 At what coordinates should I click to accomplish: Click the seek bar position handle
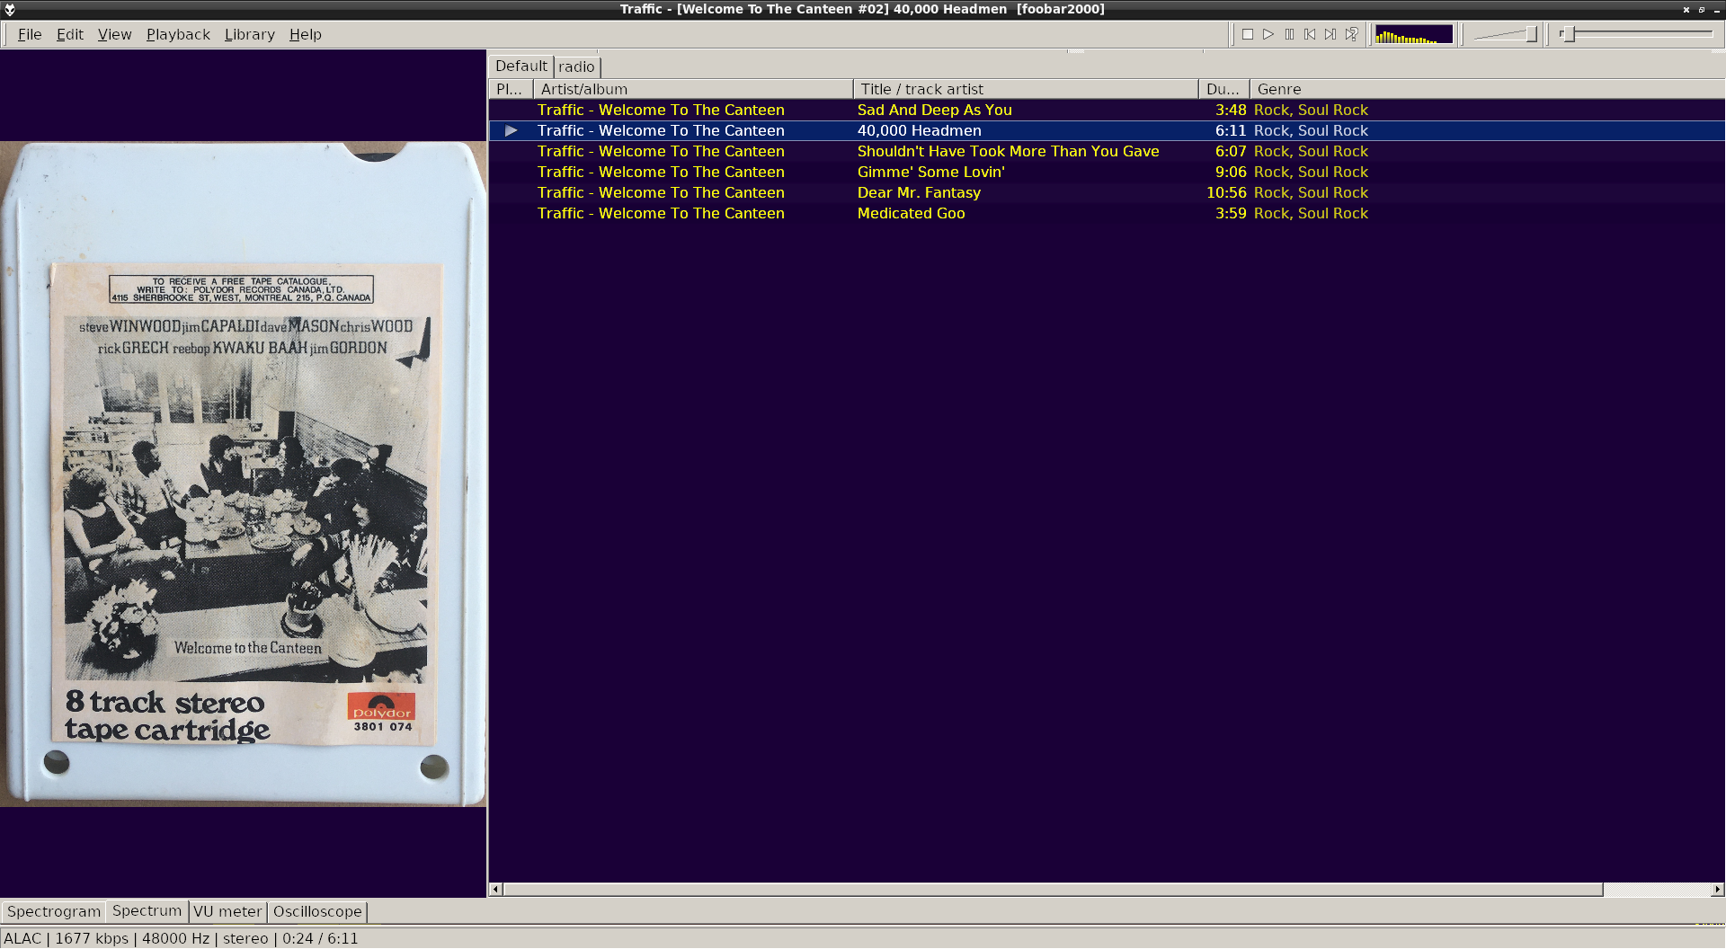tap(1568, 34)
